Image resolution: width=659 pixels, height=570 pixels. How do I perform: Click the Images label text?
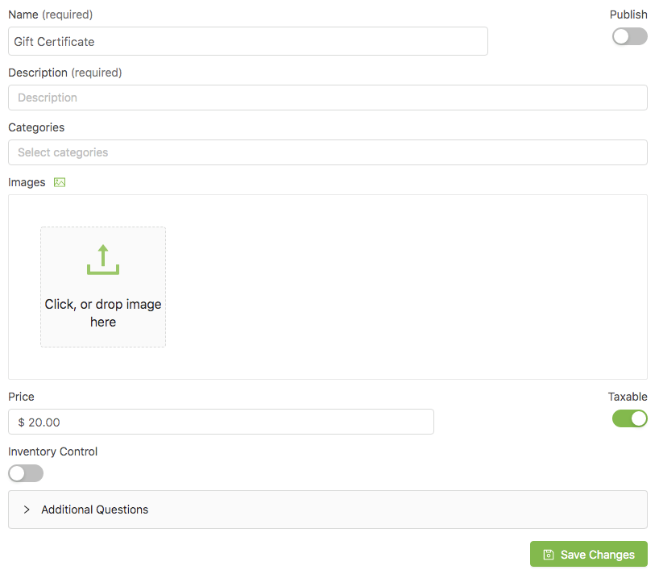pos(27,182)
